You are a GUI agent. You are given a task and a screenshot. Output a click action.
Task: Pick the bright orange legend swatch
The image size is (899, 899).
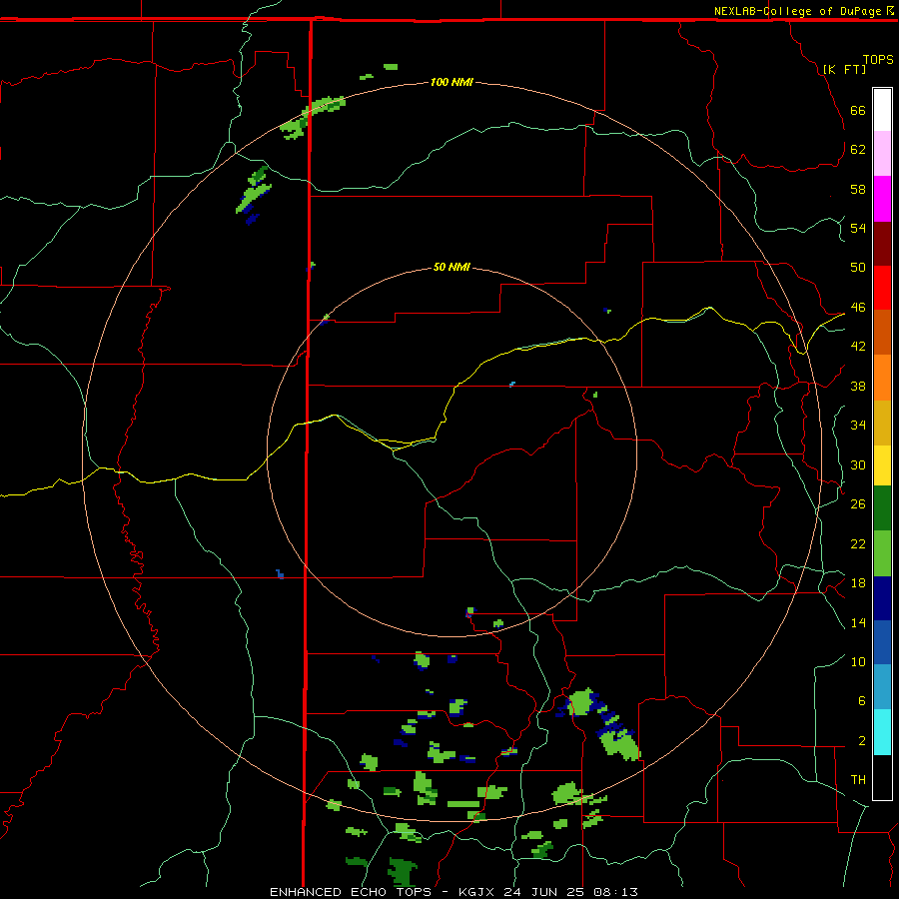[882, 378]
